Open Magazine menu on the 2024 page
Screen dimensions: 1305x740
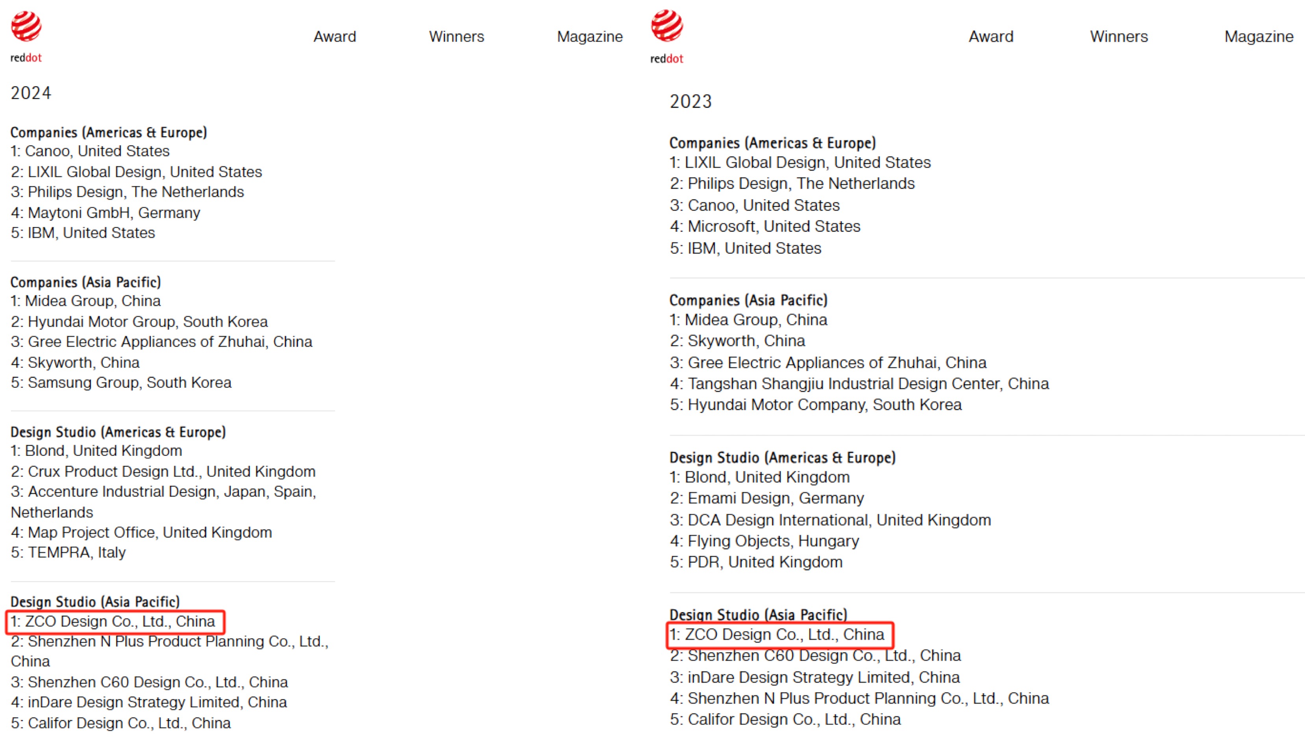tap(589, 37)
